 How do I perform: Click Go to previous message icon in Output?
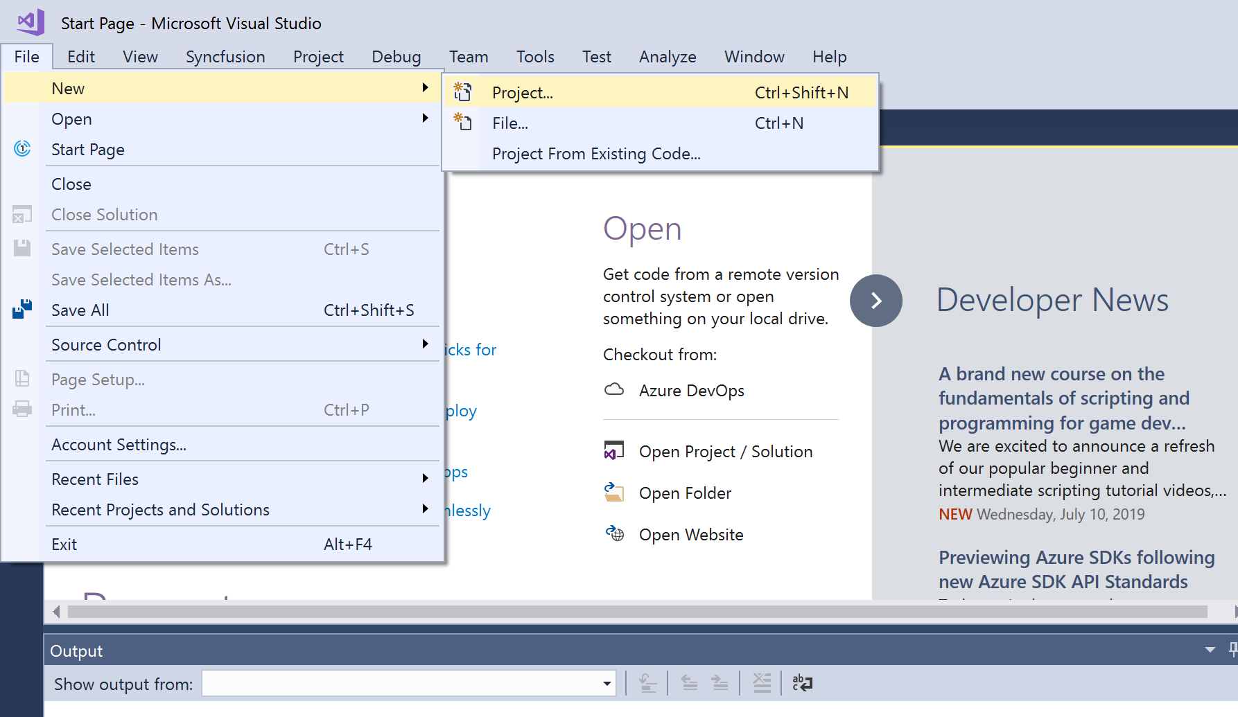click(689, 683)
